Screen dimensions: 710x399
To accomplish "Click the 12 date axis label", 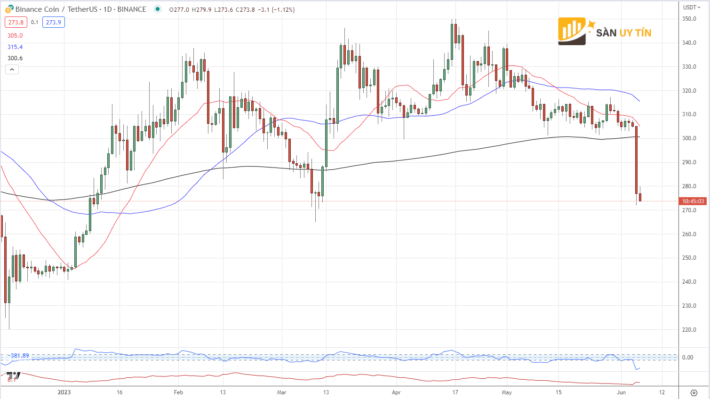I will [662, 392].
